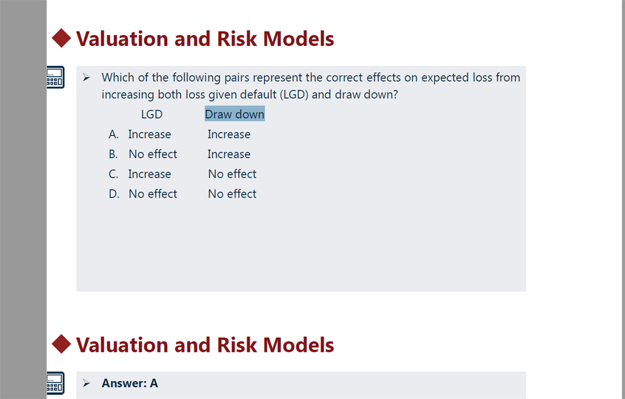Click "Increase" under Draw down in row A
The image size is (625, 399).
tap(229, 135)
